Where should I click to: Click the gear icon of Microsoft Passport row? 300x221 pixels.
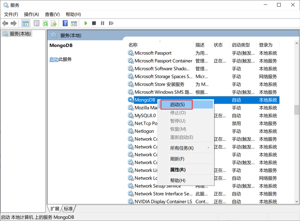click(x=131, y=53)
